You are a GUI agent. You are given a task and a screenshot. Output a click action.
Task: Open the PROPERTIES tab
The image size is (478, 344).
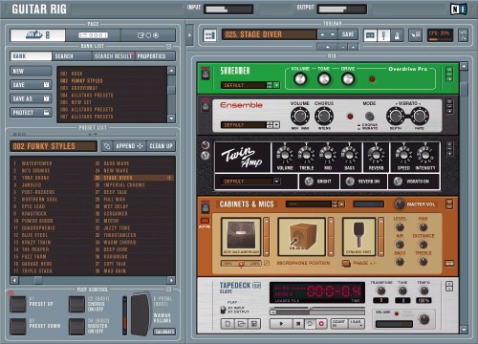[x=155, y=56]
